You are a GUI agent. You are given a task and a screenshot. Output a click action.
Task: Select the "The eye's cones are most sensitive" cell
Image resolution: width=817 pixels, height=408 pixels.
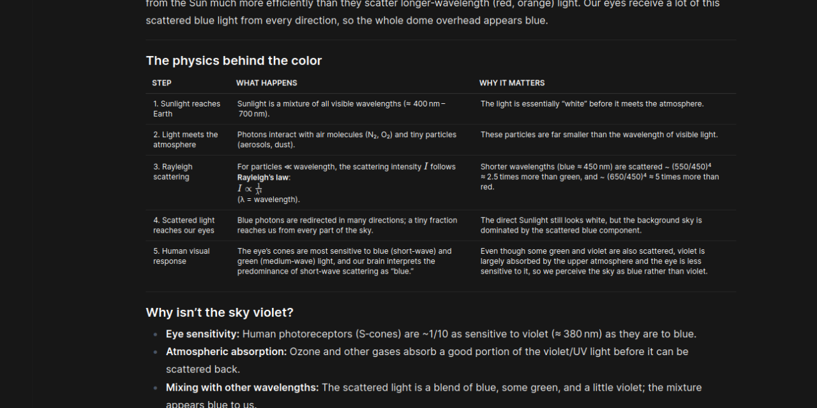[x=345, y=261]
